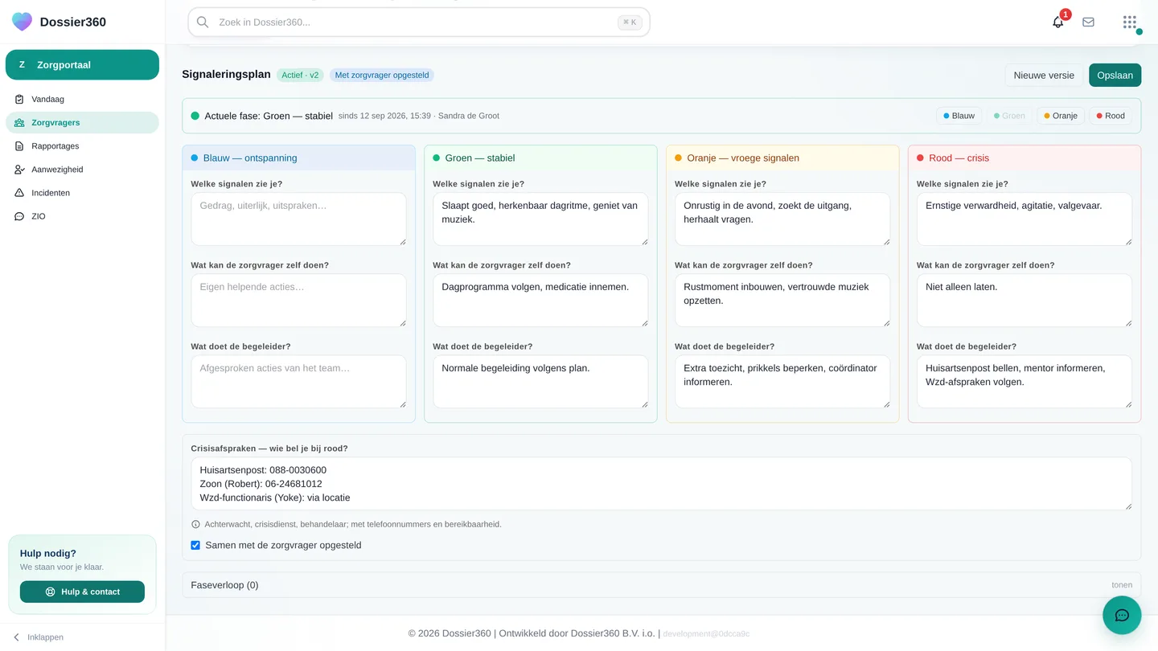This screenshot has height=651, width=1158.
Task: Open the floating chat bubble button
Action: tap(1122, 616)
